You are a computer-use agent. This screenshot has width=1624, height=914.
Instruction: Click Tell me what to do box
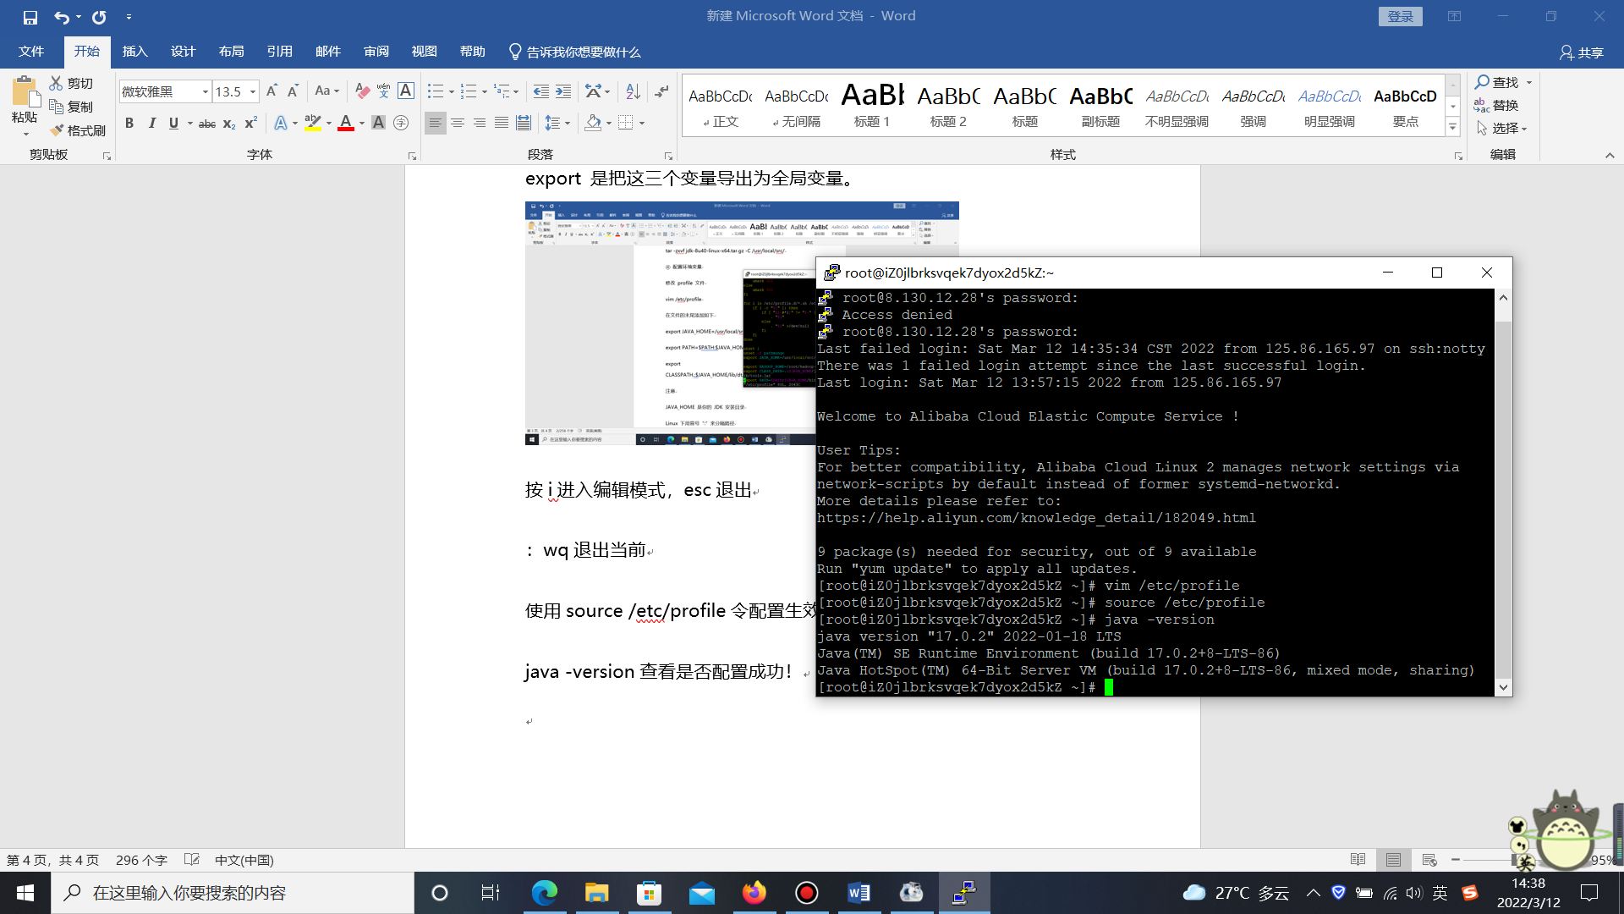point(575,52)
